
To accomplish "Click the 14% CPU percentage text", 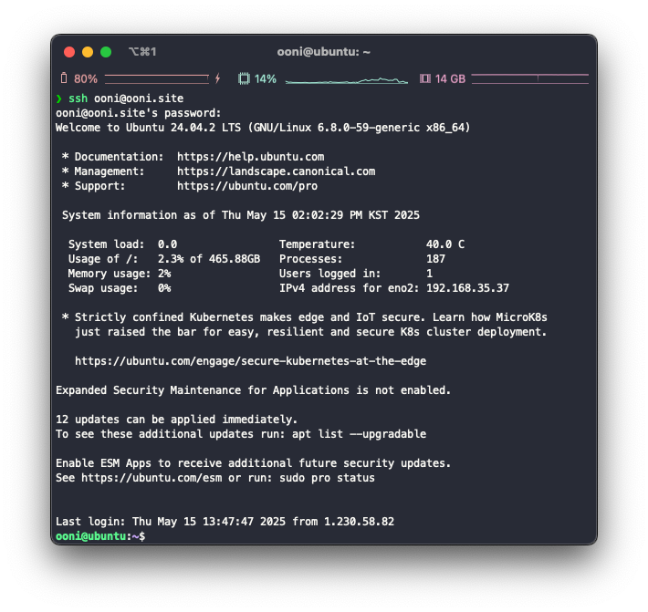I will (266, 78).
